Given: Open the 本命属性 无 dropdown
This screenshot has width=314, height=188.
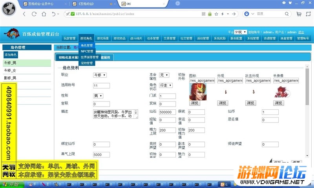Looking at the screenshot, I should tap(164, 75).
